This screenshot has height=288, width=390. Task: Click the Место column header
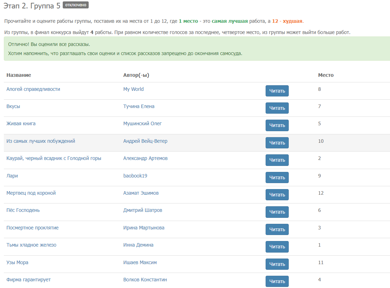tap(326, 75)
